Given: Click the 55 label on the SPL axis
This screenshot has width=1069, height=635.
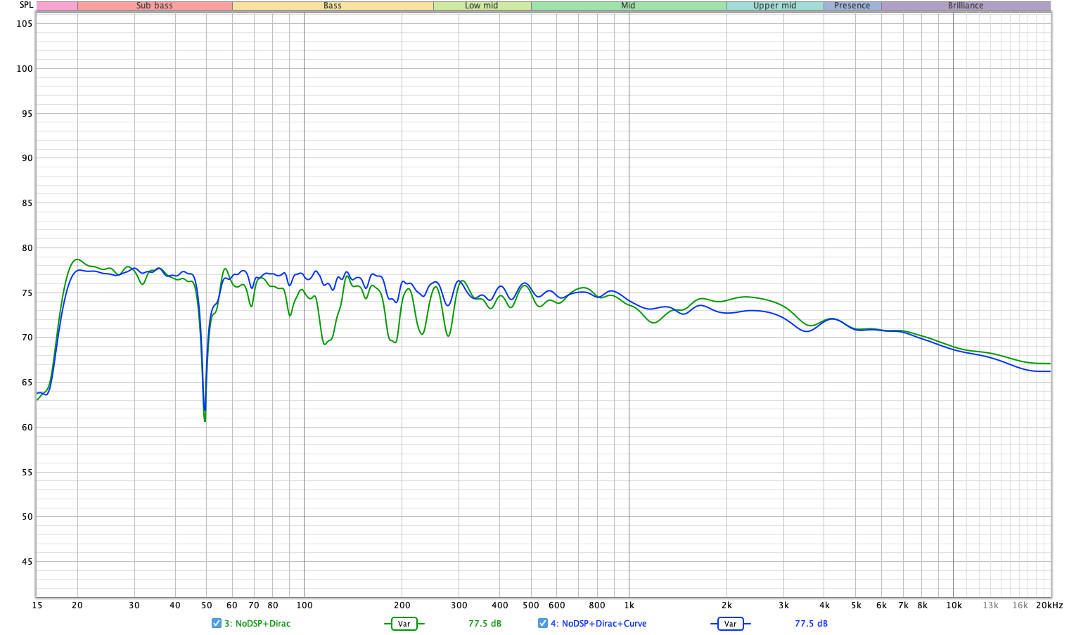Looking at the screenshot, I should pyautogui.click(x=27, y=472).
